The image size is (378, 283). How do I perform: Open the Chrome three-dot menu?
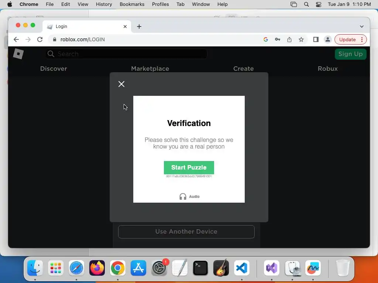click(362, 39)
